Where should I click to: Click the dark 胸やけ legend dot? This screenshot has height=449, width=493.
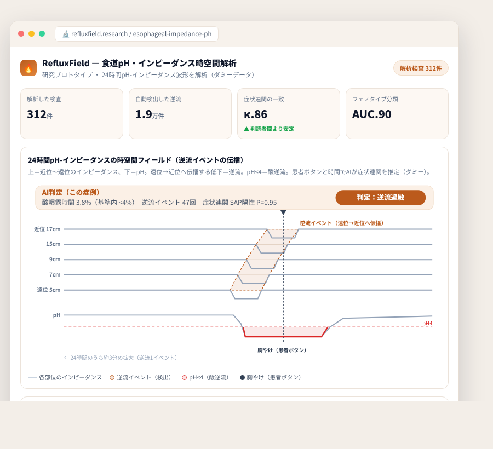tap(243, 378)
